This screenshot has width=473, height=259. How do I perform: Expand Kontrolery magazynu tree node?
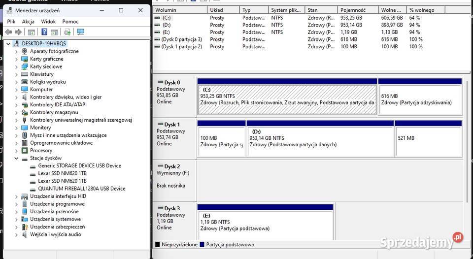click(x=16, y=112)
